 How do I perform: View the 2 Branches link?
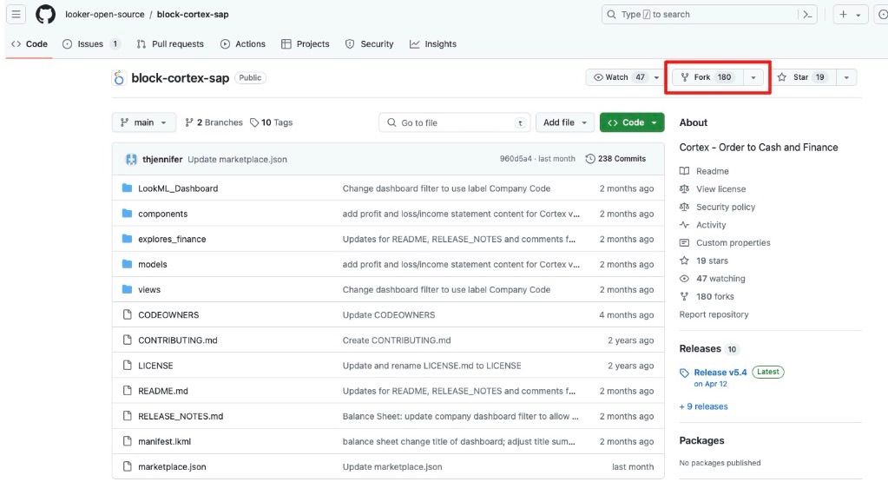214,122
